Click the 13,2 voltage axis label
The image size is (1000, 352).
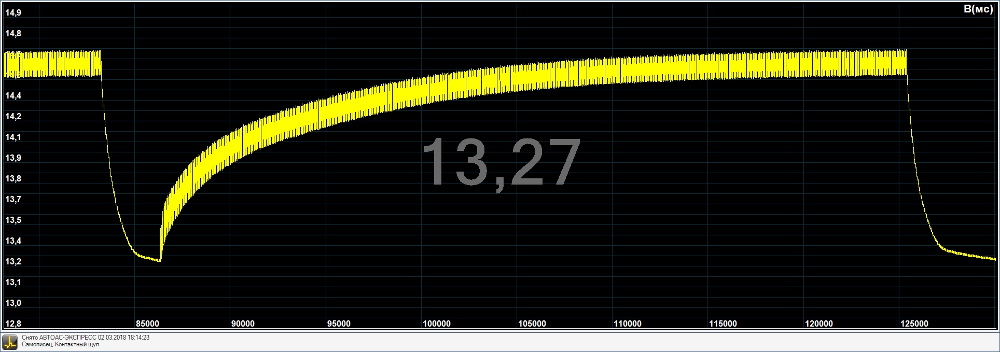point(13,262)
